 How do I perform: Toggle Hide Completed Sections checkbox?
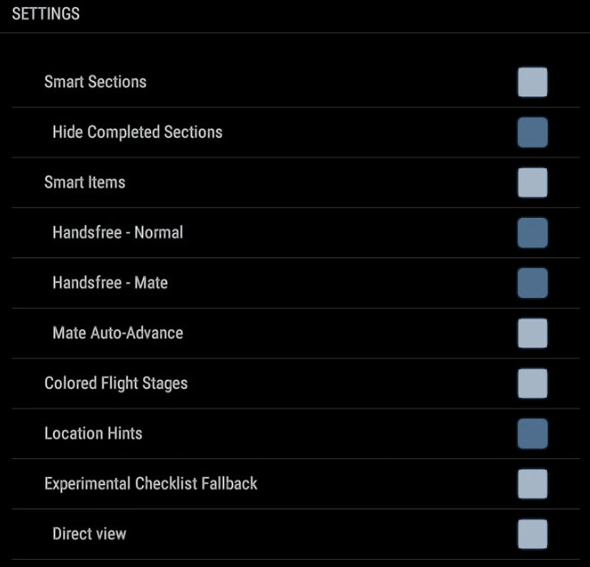[532, 132]
